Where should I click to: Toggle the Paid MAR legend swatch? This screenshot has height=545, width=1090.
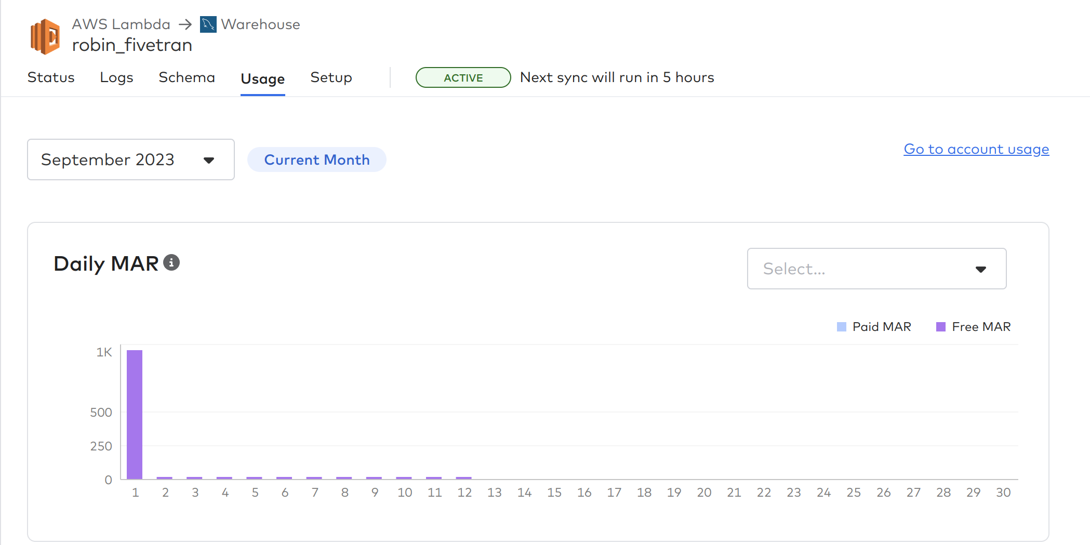(842, 327)
